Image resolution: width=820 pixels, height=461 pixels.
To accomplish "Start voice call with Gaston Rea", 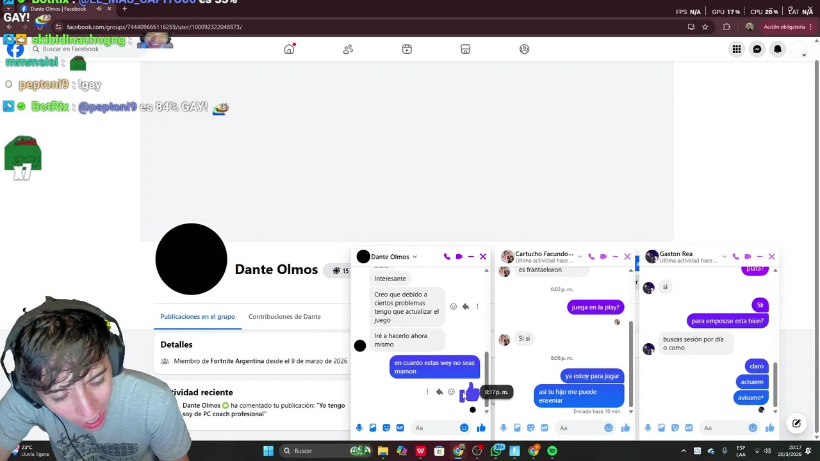I will (735, 257).
